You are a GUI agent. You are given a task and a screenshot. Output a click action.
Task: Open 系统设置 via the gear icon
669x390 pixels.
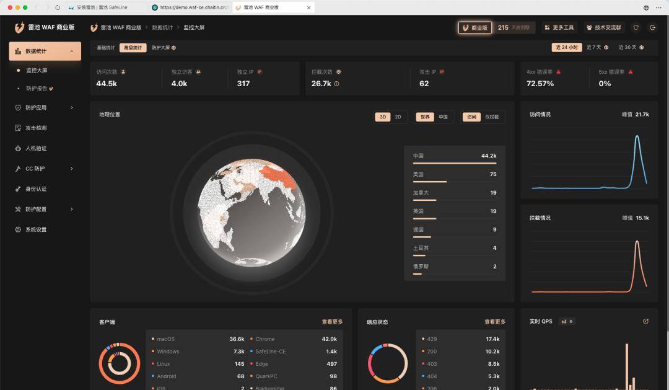(19, 229)
